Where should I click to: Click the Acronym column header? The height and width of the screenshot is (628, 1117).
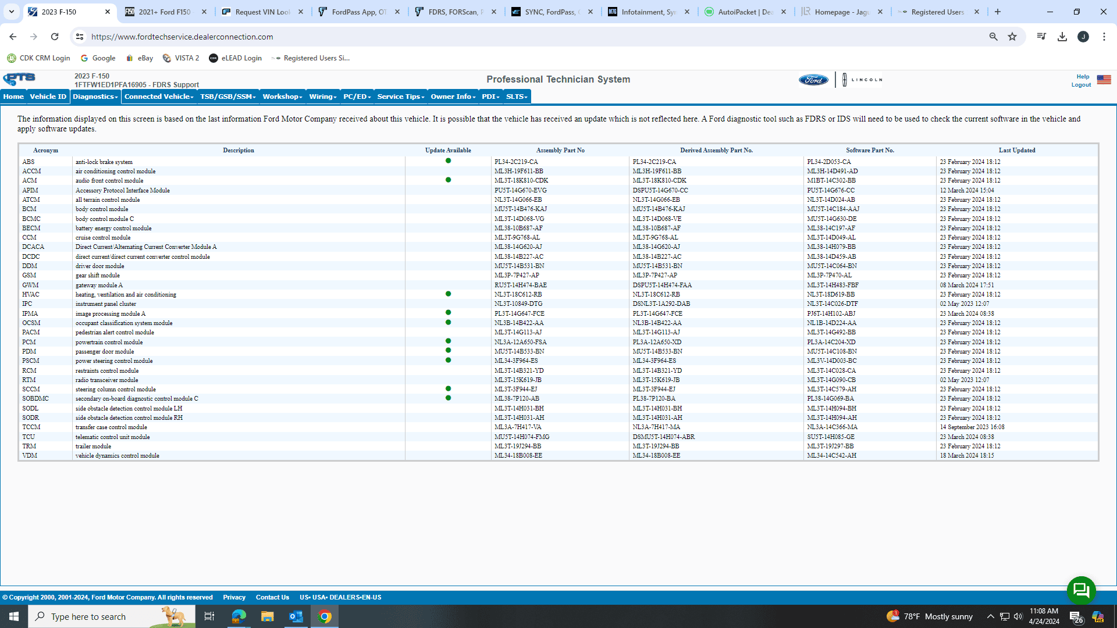pyautogui.click(x=45, y=151)
